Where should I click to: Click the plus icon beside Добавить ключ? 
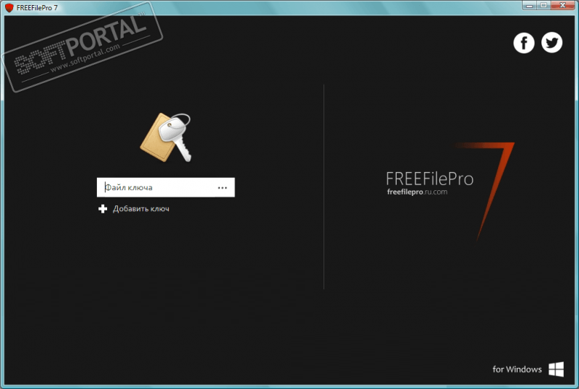[x=103, y=209]
